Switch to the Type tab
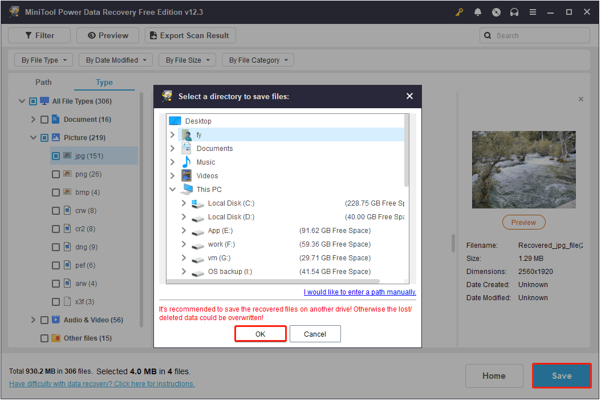 104,82
